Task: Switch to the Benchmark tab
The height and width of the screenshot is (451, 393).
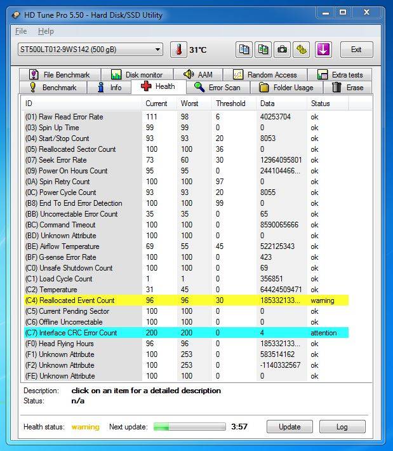Action: (x=53, y=88)
